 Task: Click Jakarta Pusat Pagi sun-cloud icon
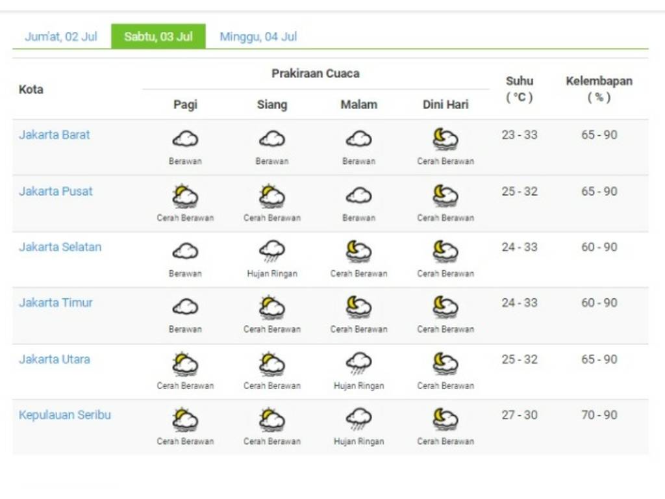(185, 196)
